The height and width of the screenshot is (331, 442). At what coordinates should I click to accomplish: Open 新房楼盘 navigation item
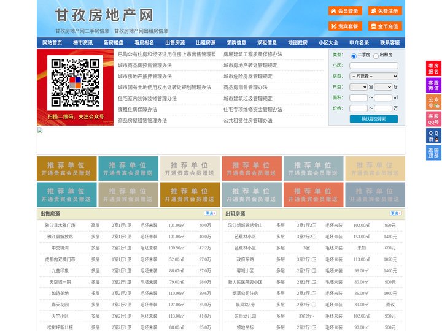coord(114,43)
